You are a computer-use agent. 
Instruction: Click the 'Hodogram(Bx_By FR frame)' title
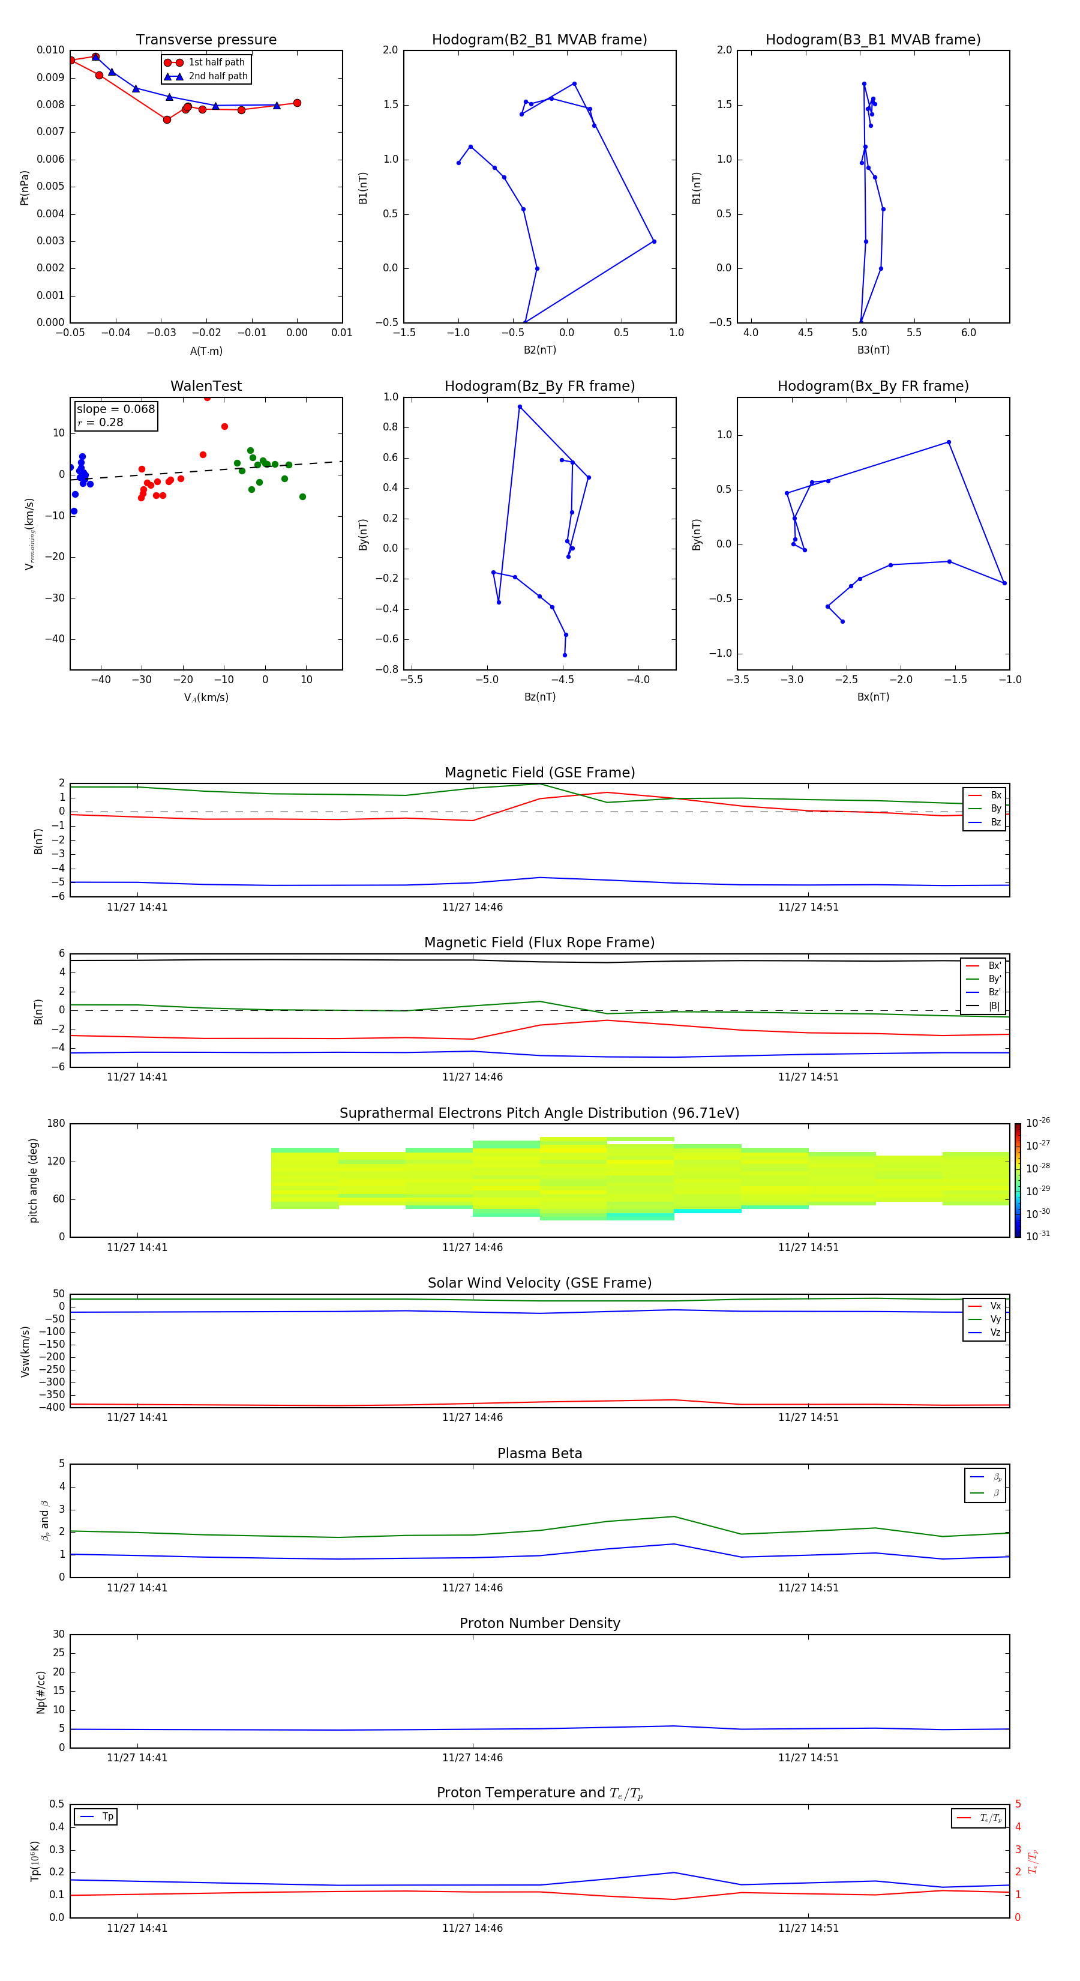pyautogui.click(x=873, y=386)
